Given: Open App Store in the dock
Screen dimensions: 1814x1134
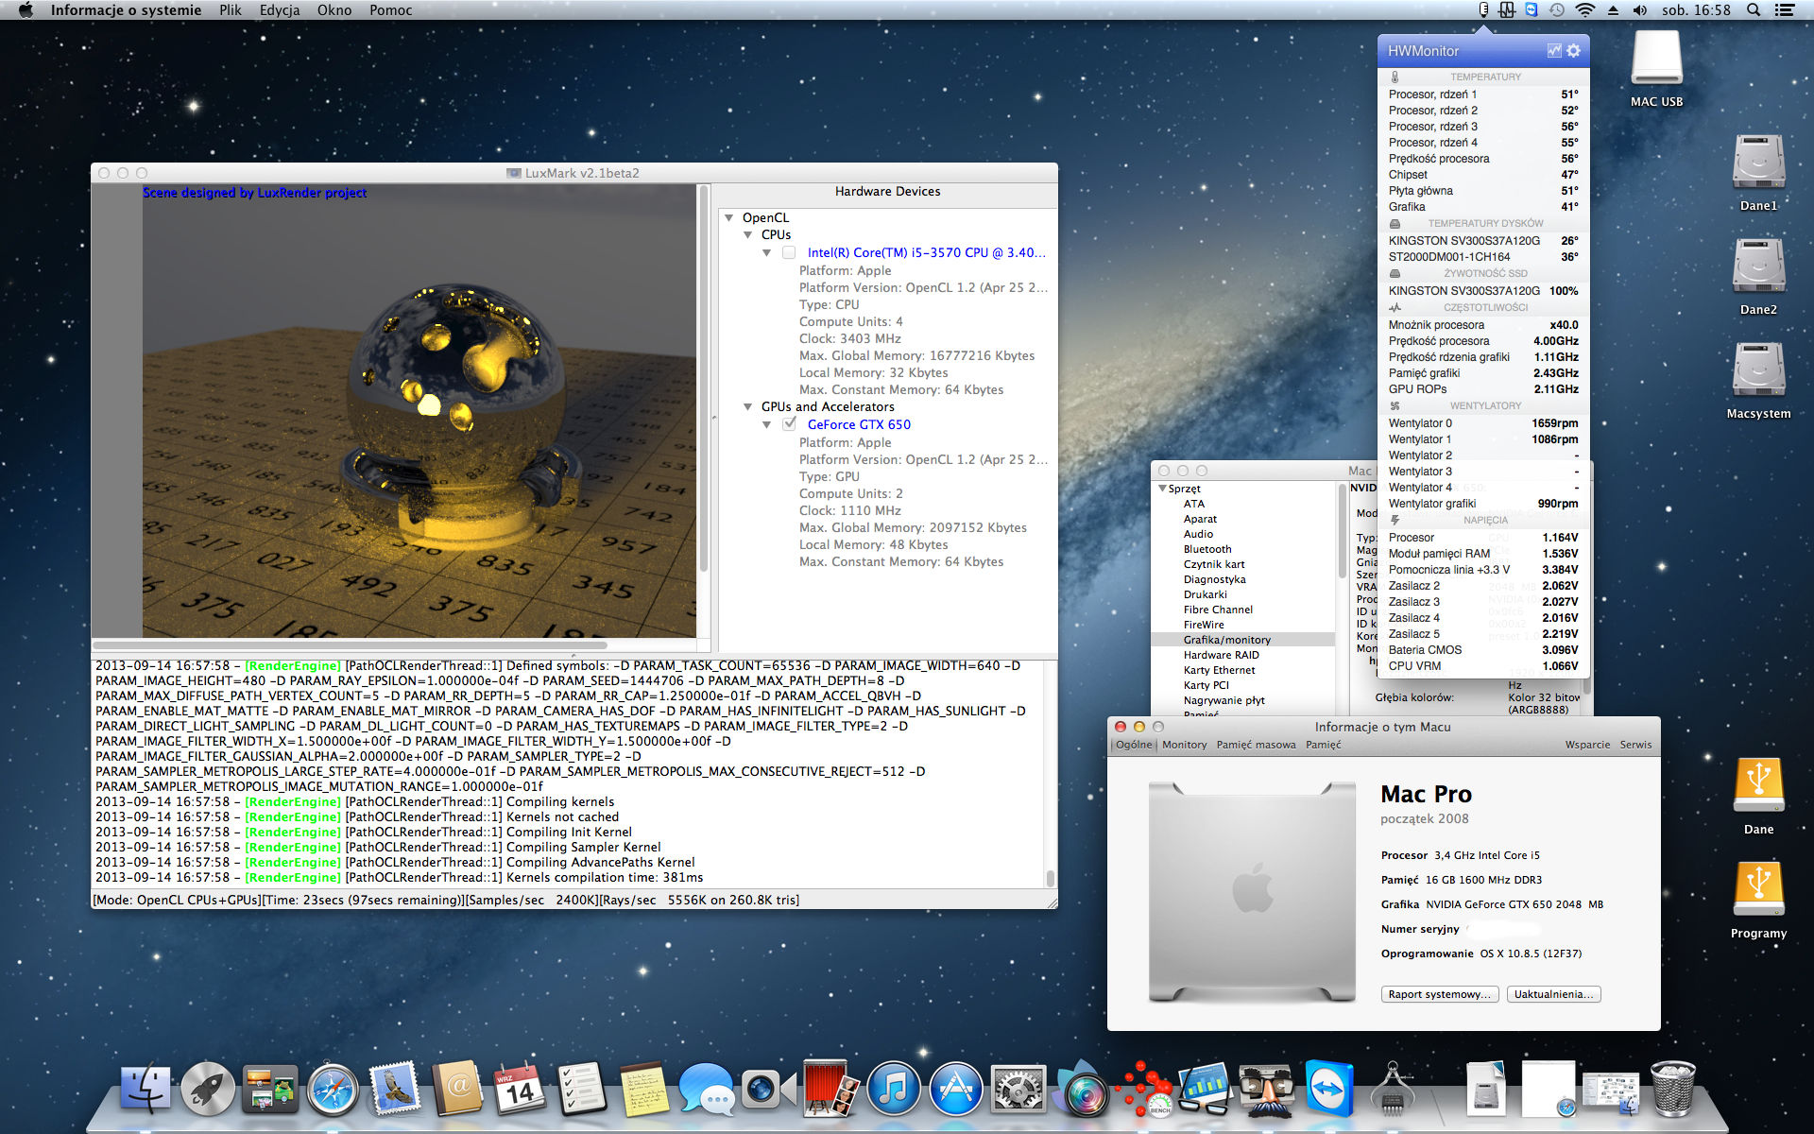Looking at the screenshot, I should tap(955, 1090).
